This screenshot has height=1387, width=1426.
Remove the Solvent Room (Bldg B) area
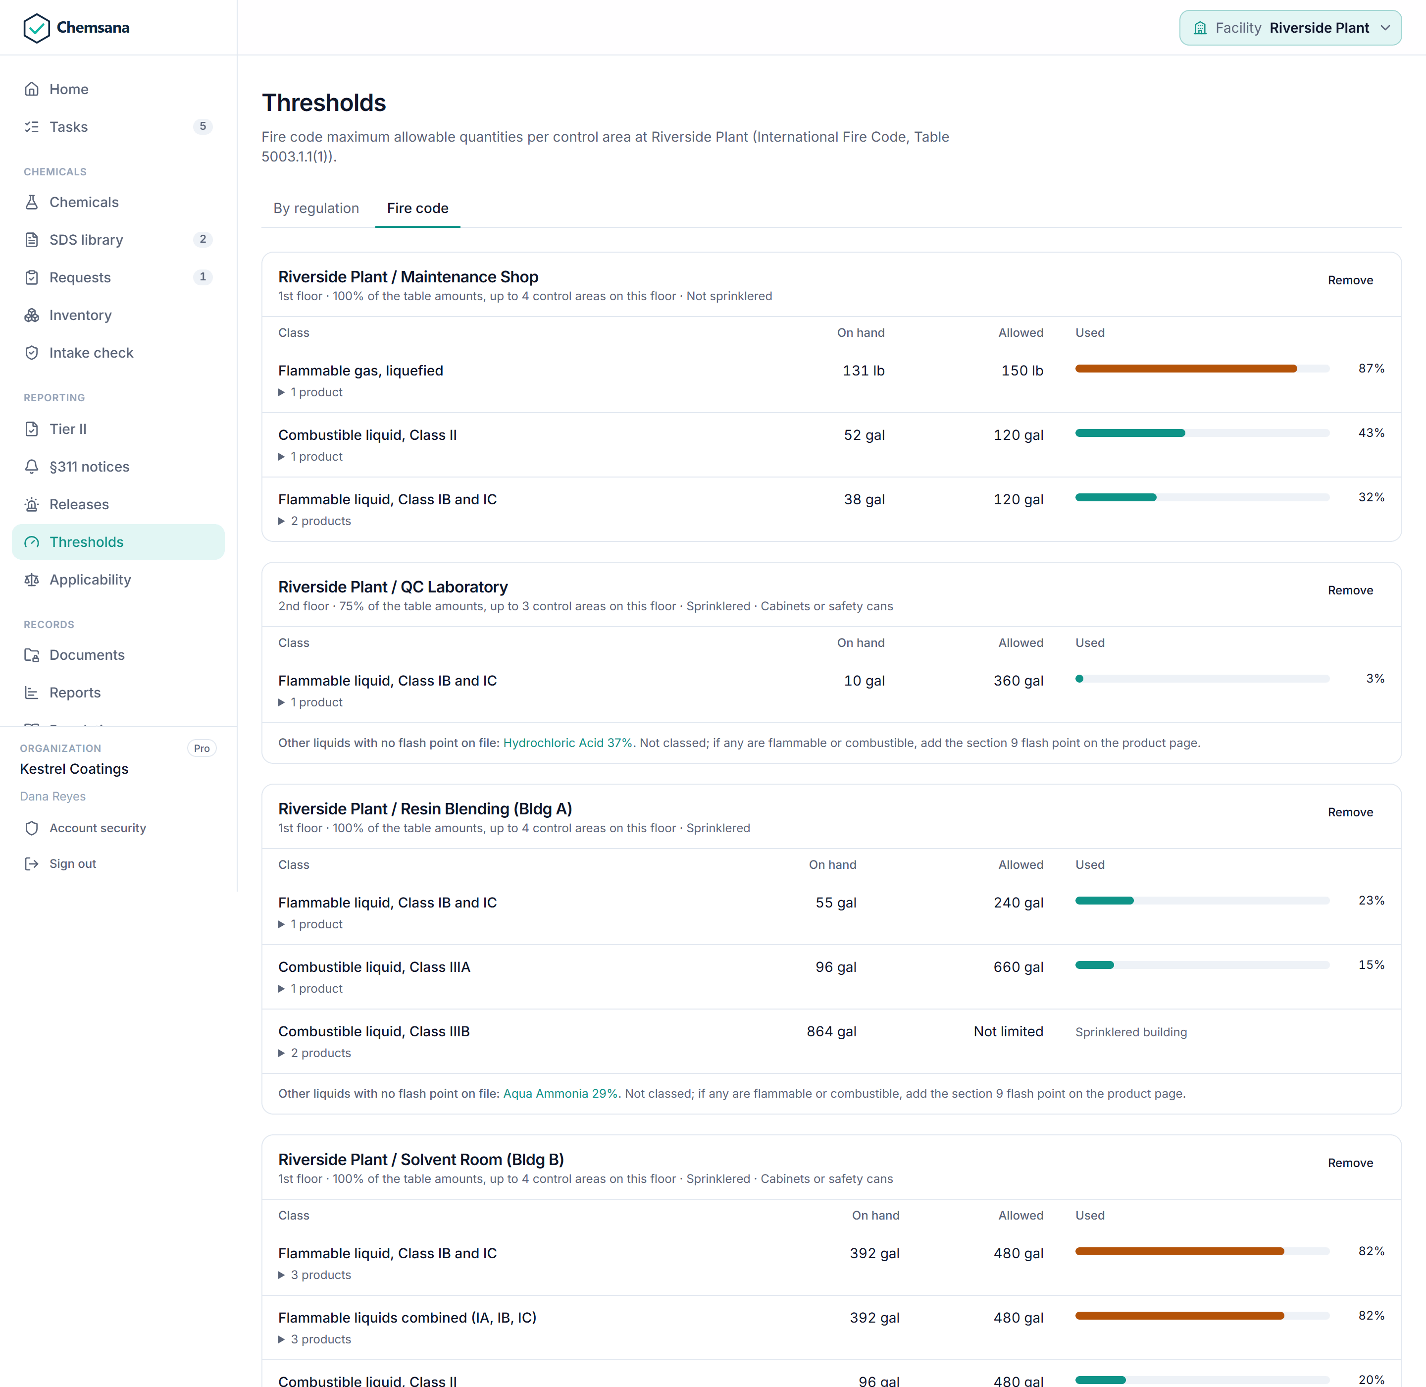click(x=1350, y=1164)
